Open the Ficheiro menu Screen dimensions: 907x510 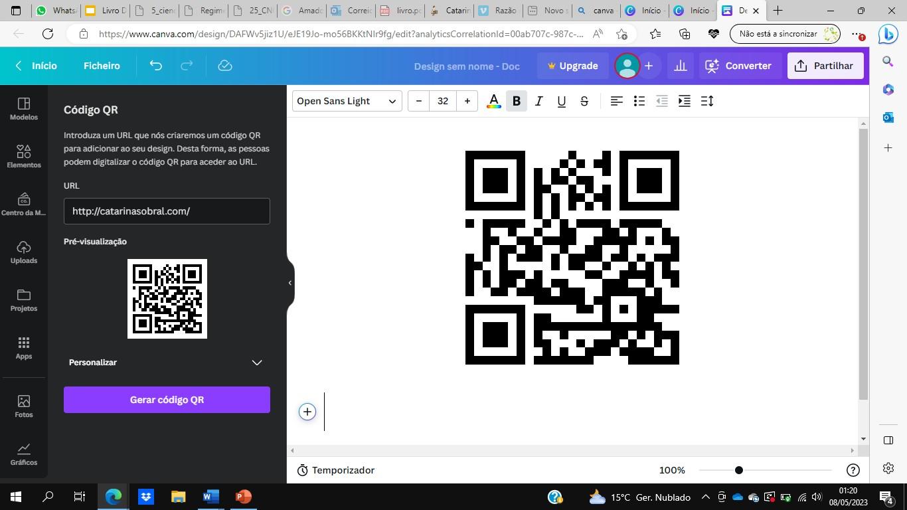(102, 66)
